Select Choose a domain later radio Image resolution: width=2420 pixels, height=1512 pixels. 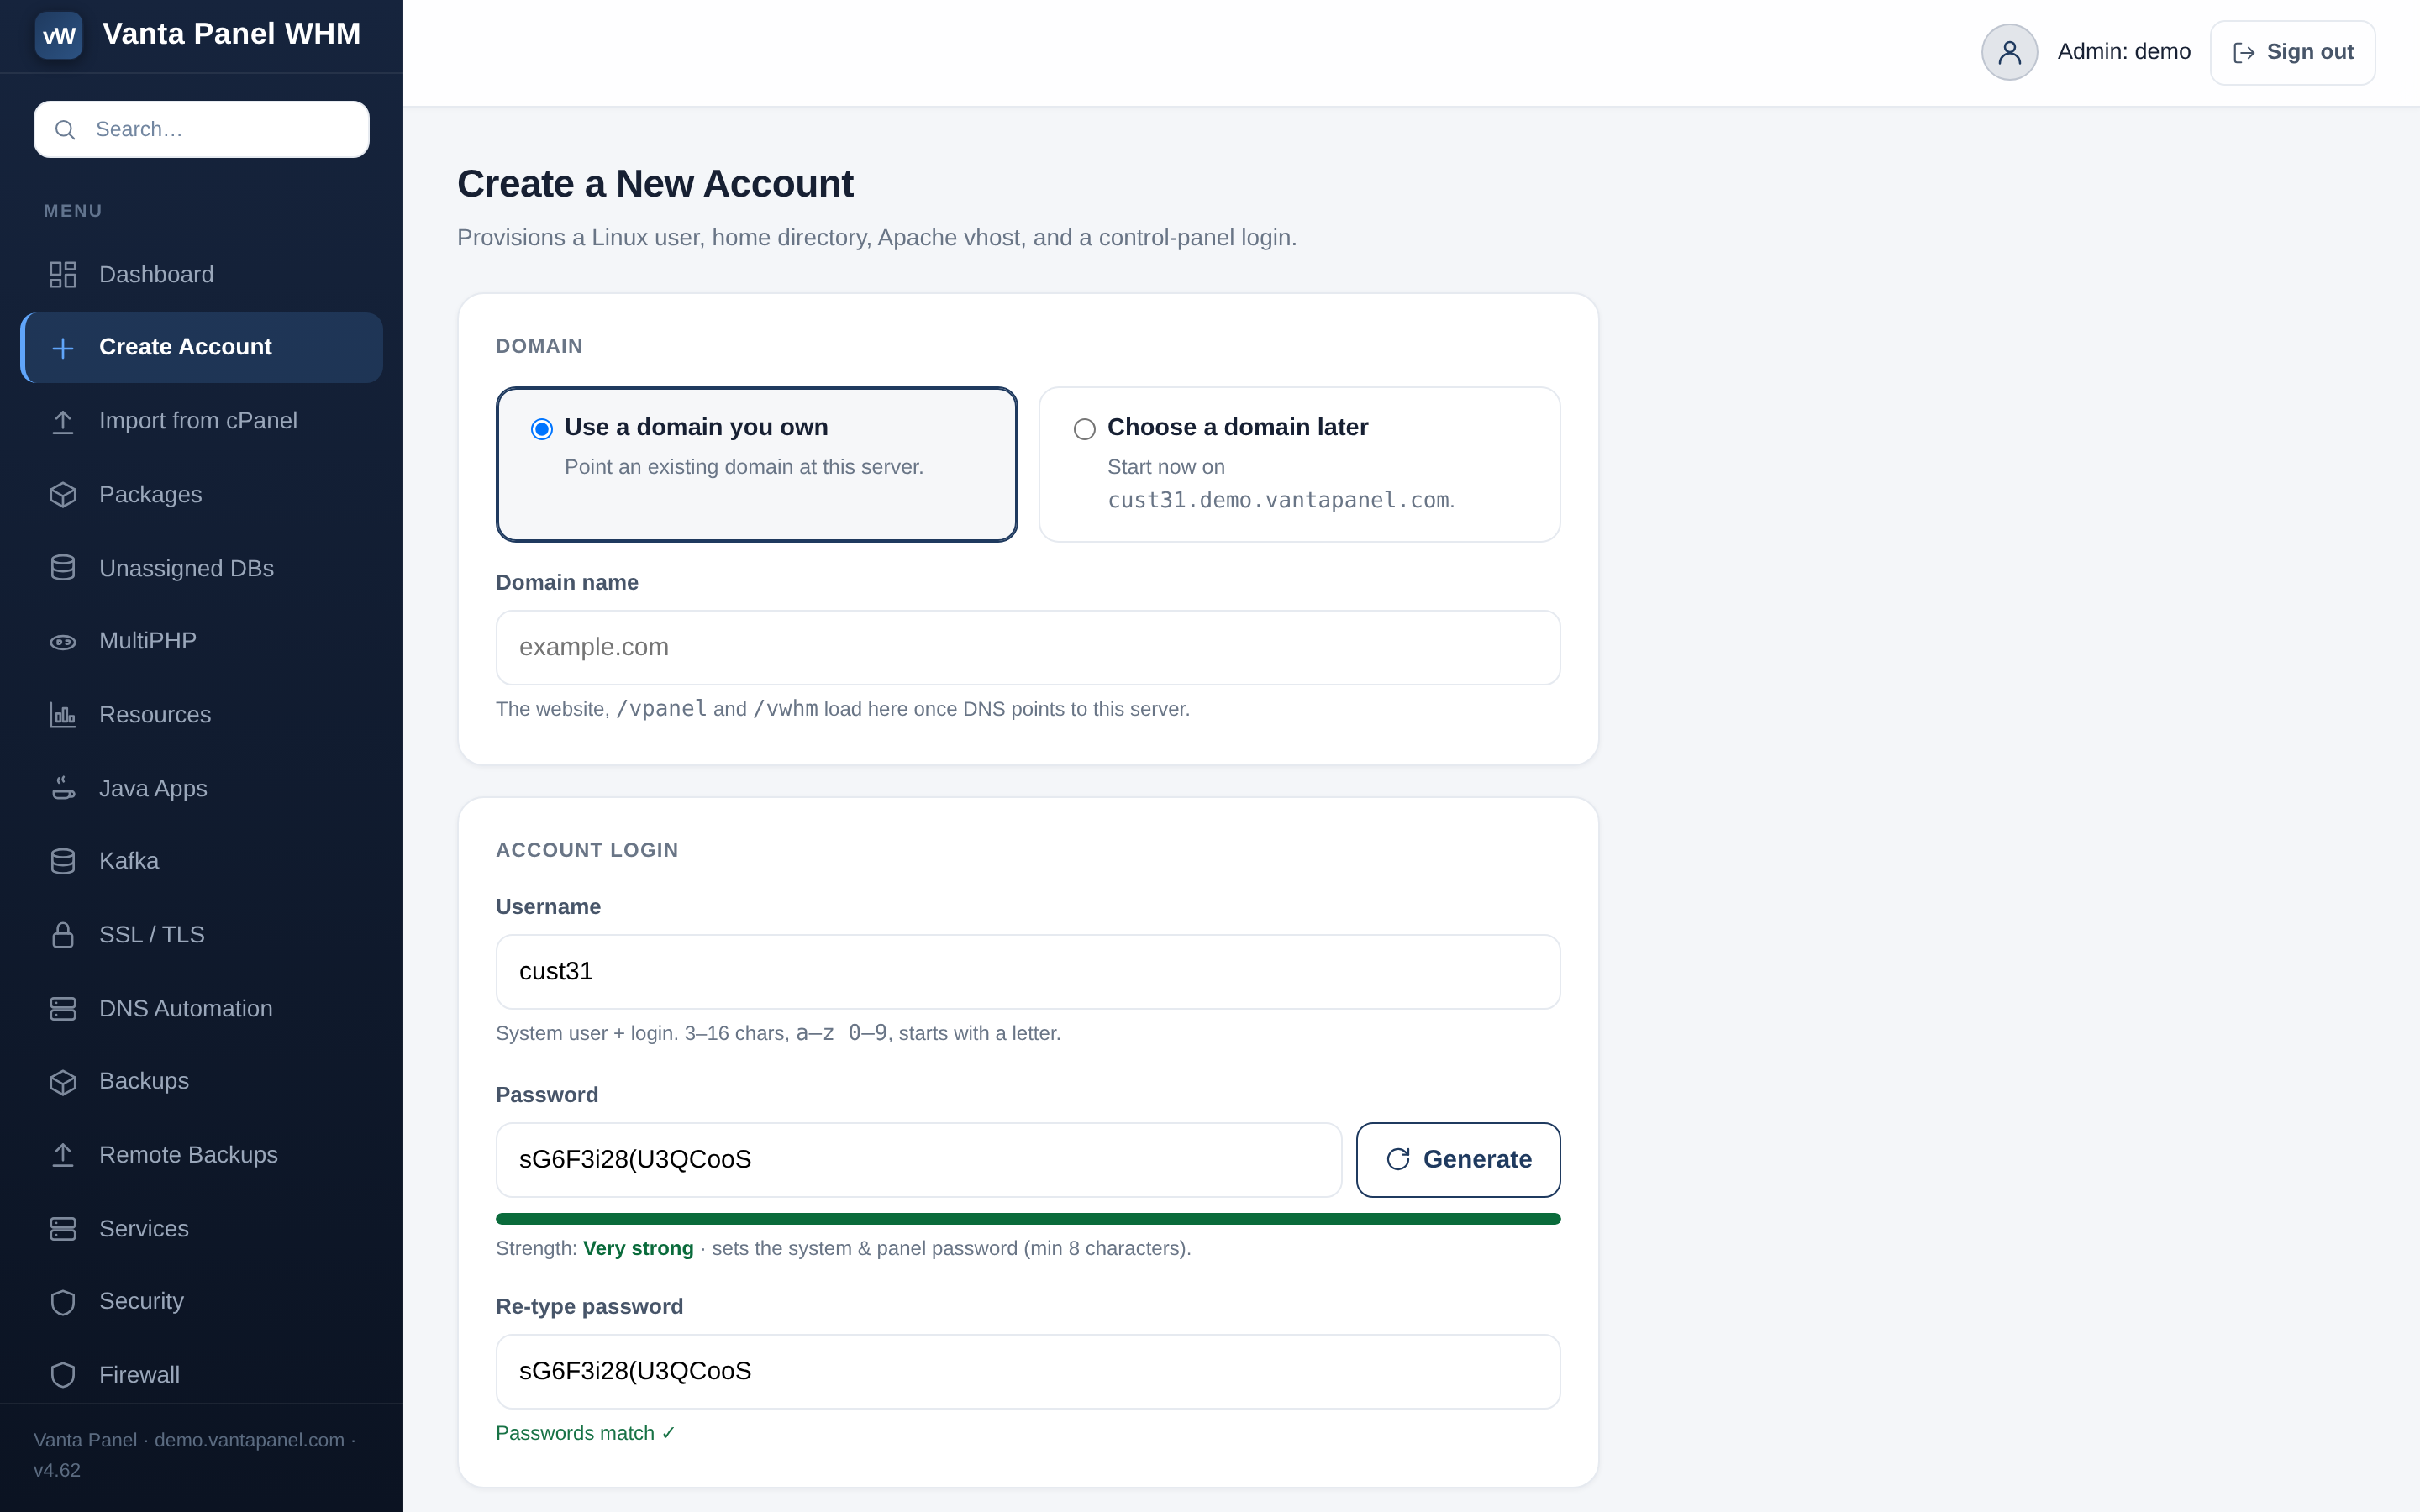pos(1085,429)
